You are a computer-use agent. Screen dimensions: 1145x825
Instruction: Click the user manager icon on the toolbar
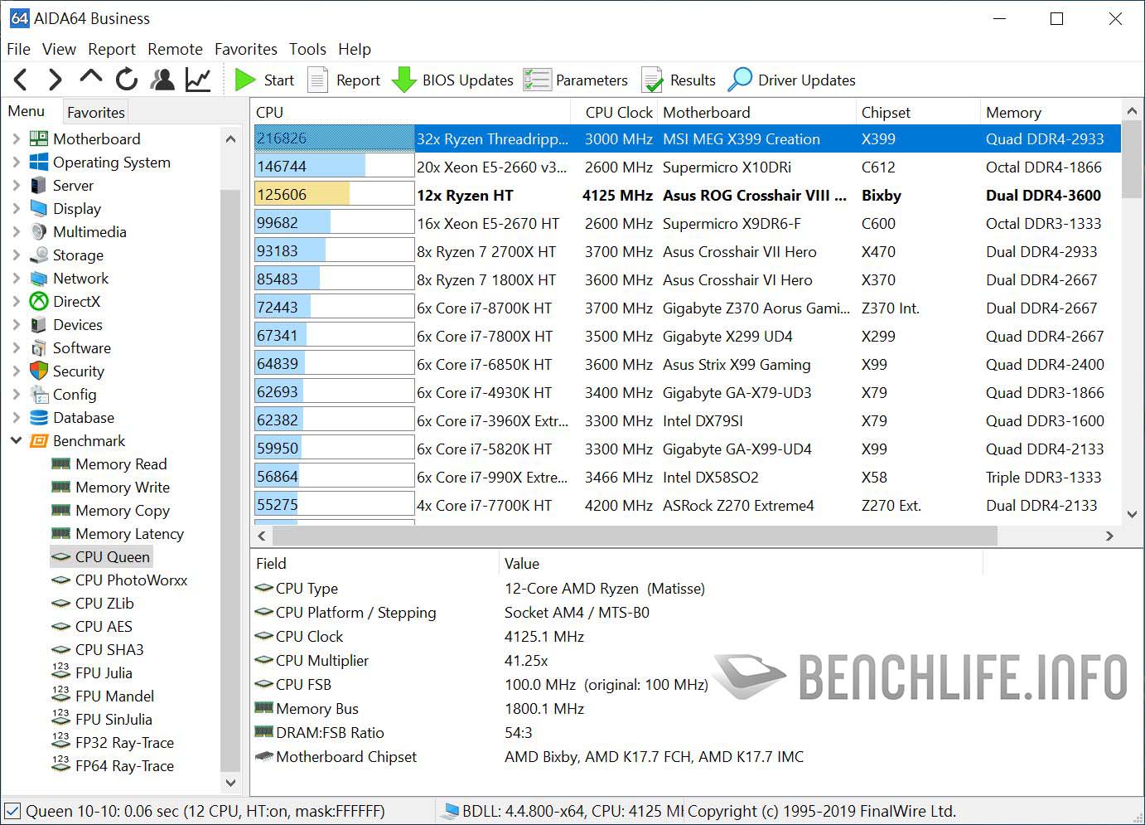tap(162, 80)
